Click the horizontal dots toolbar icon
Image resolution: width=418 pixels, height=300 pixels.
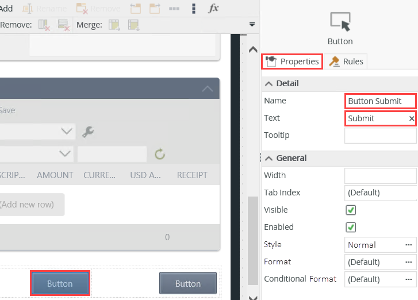click(174, 9)
